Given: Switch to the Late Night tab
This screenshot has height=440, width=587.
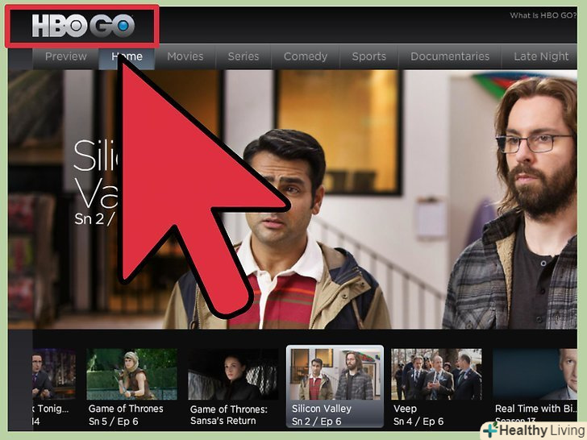Looking at the screenshot, I should tap(541, 56).
